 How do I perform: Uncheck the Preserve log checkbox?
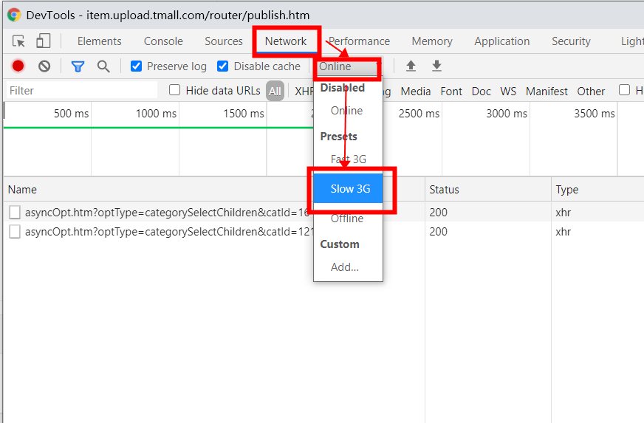point(137,66)
